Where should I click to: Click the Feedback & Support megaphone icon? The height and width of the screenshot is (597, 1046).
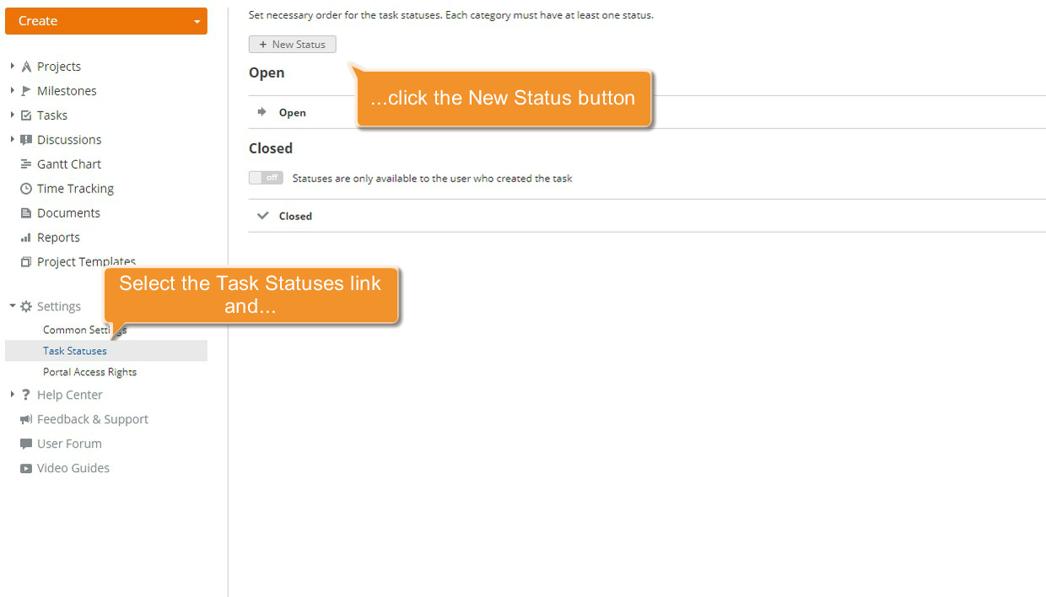coord(25,419)
